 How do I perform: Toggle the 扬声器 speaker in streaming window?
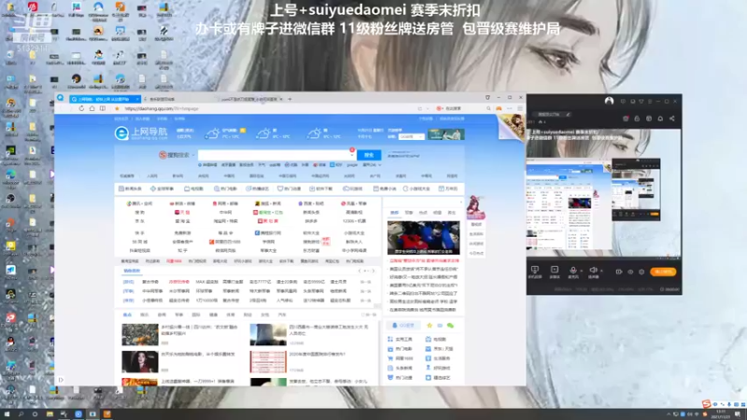point(593,272)
